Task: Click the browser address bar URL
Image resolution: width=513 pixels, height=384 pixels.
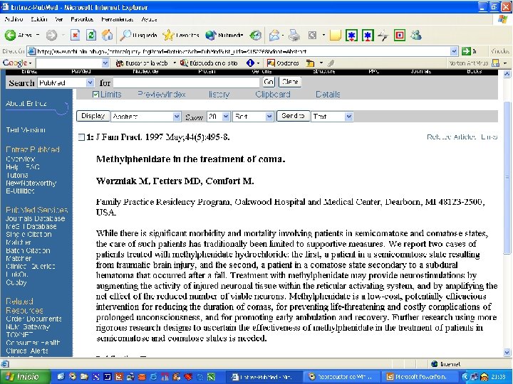Action: 238,51
